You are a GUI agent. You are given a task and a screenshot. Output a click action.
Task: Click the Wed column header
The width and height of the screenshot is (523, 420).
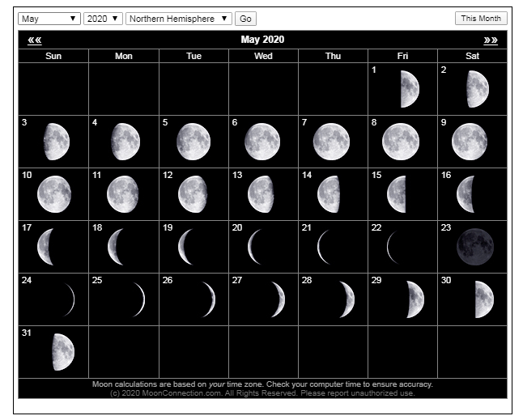point(263,56)
